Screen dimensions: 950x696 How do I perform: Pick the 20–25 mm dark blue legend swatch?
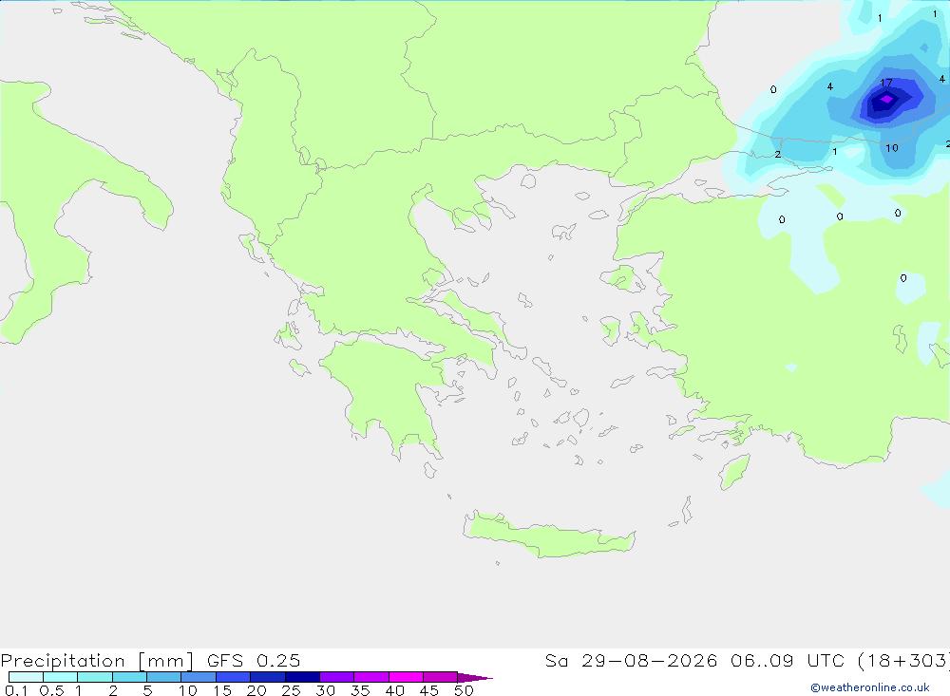point(267,677)
